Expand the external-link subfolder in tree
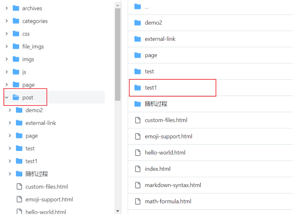Image resolution: width=302 pixels, height=216 pixels. pyautogui.click(x=10, y=123)
